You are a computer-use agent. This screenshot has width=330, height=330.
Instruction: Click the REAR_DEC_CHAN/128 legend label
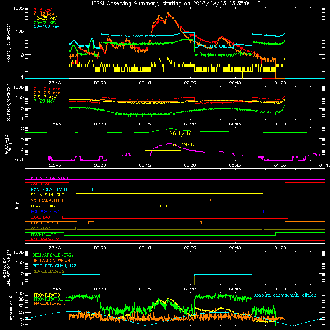(54, 266)
